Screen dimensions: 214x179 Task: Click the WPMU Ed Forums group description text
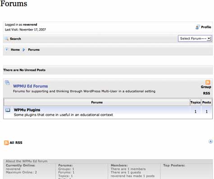[84, 91]
